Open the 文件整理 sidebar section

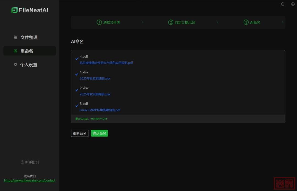click(29, 37)
